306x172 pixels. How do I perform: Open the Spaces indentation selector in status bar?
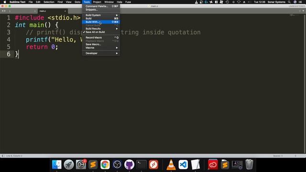point(278,156)
